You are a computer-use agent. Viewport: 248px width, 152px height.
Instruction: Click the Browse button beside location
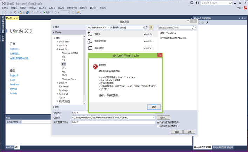163,118
